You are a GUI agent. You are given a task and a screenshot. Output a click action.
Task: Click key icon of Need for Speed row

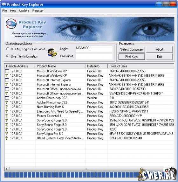pyautogui.click(x=7, y=111)
